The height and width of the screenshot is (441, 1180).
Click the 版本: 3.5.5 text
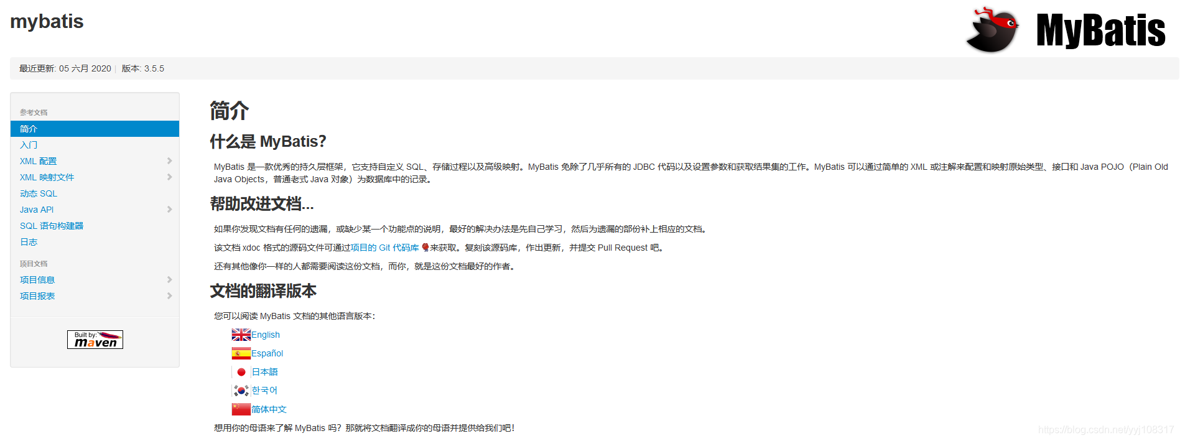(x=143, y=68)
